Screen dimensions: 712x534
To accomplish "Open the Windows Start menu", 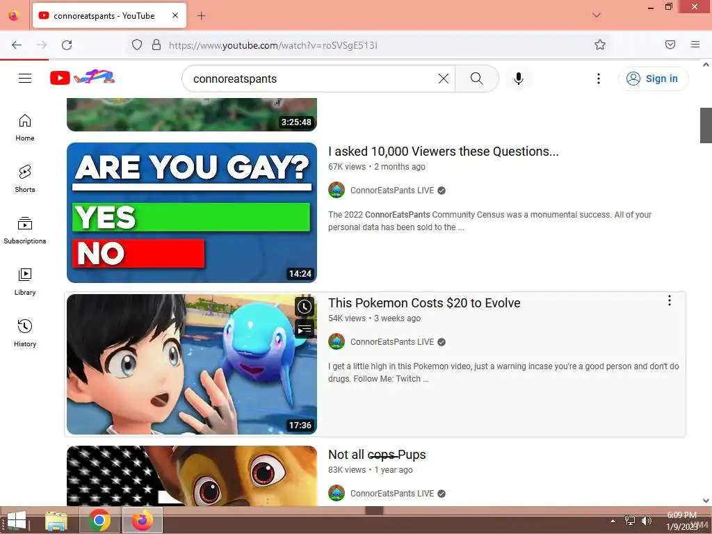I will click(x=17, y=520).
